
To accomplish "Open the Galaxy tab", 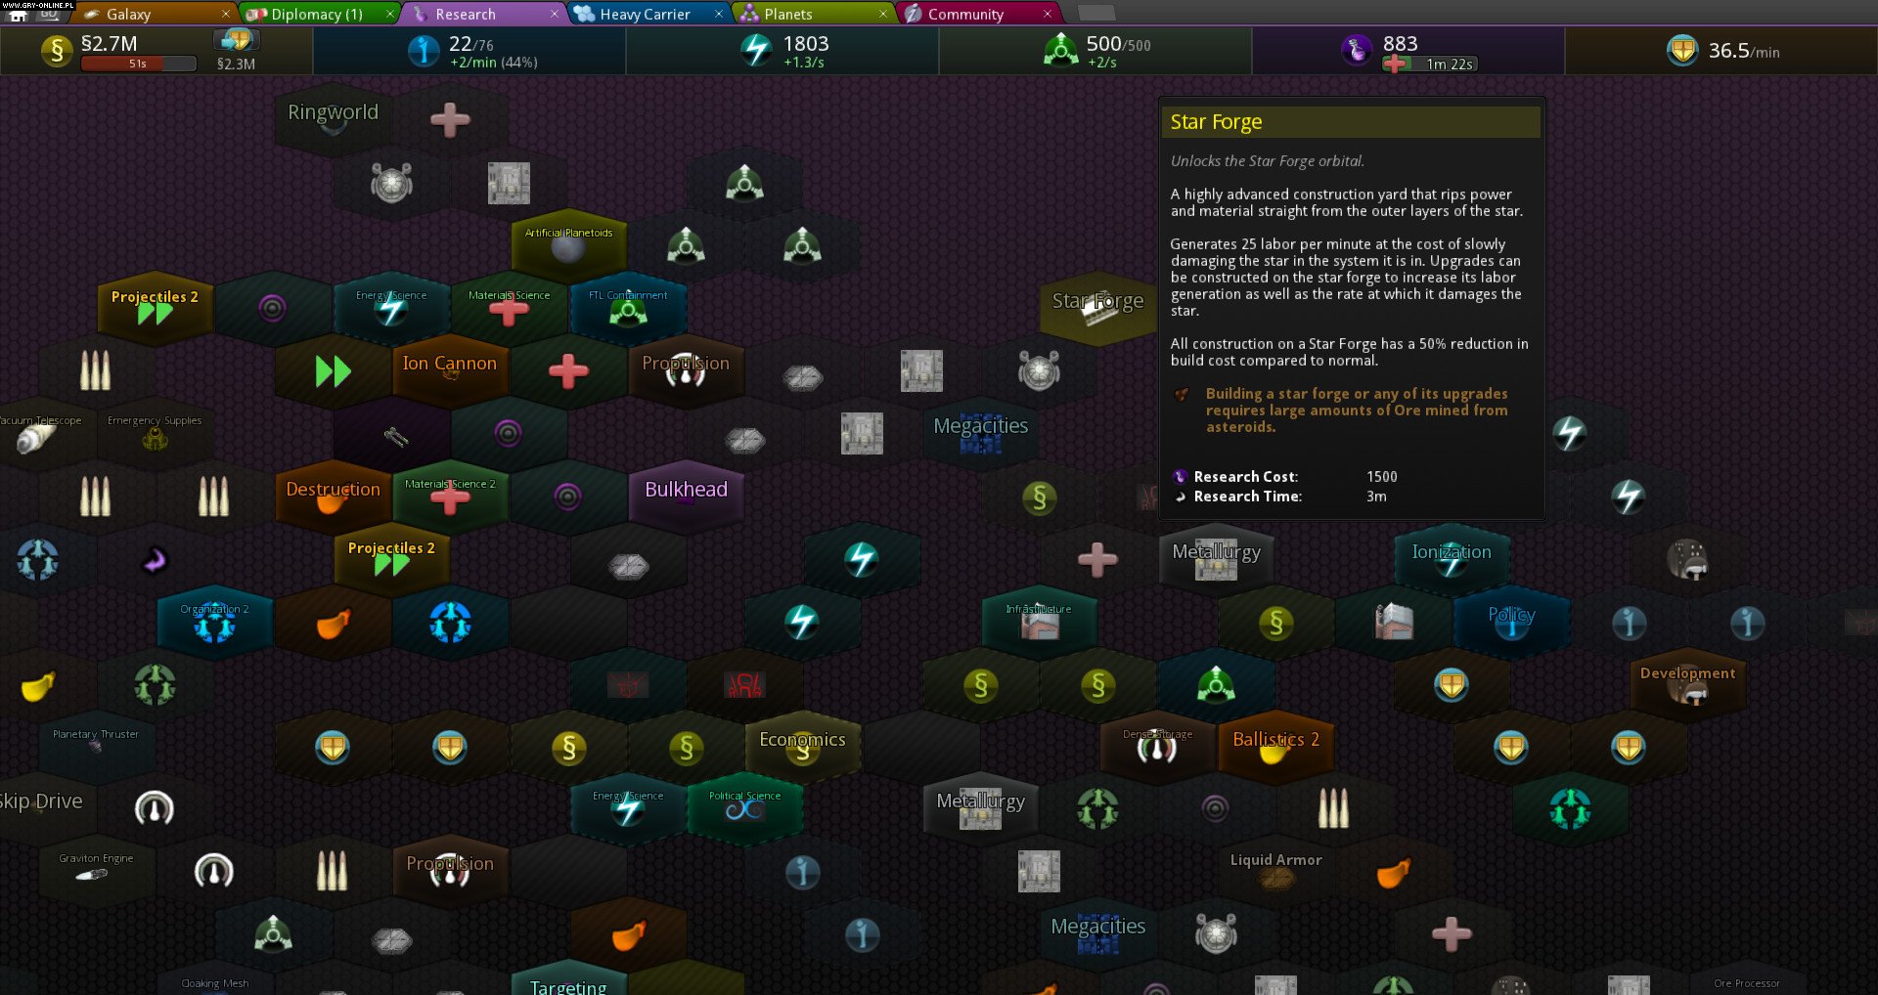I will [x=127, y=14].
